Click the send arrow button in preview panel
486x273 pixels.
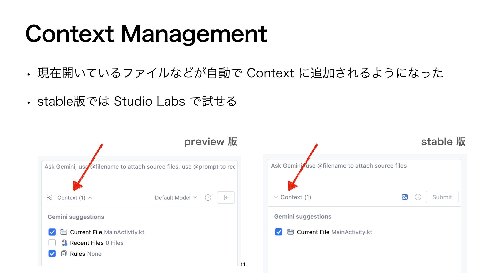point(226,198)
